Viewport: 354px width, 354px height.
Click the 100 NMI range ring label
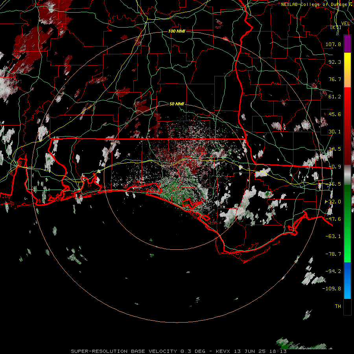tap(177, 31)
